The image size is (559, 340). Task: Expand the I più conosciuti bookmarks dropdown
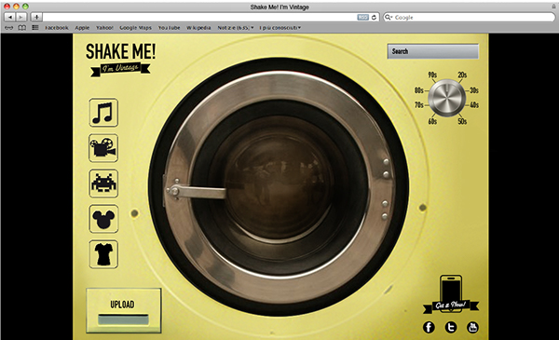pos(279,27)
